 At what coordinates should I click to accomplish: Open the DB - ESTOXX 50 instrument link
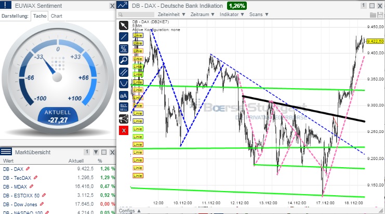tap(21, 196)
